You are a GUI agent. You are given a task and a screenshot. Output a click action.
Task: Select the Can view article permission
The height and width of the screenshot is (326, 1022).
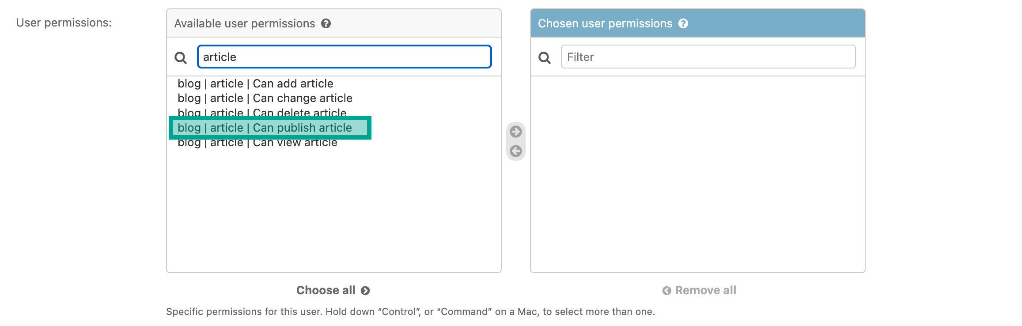257,142
